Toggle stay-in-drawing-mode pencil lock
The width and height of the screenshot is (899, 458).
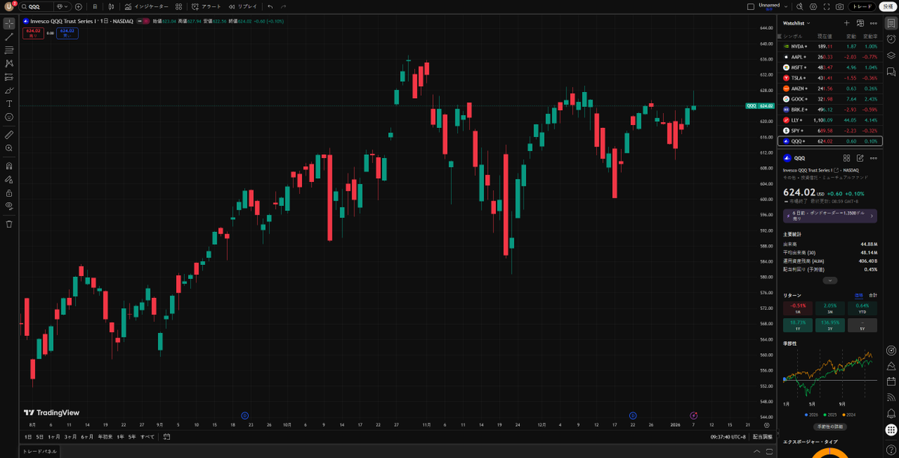[x=9, y=180]
